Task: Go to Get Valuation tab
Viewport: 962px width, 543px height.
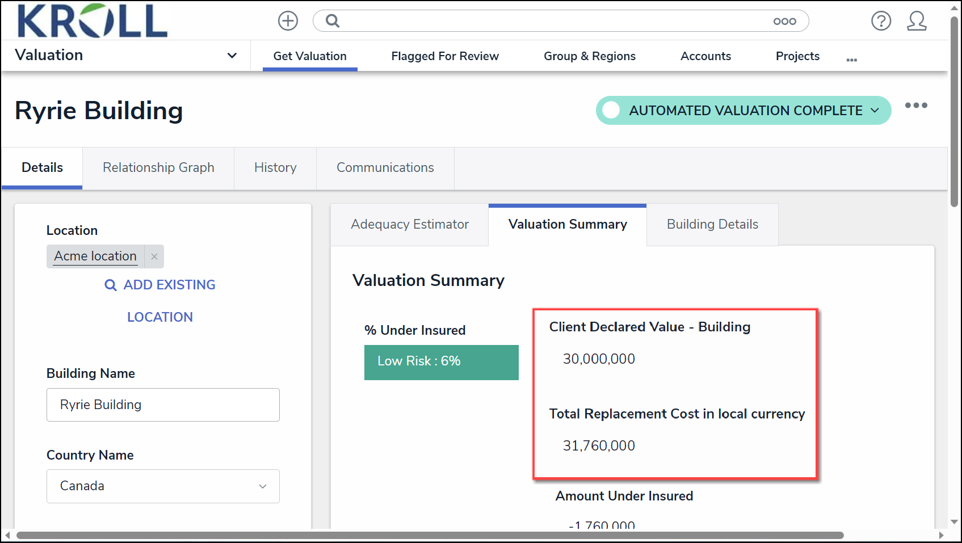Action: [x=310, y=56]
